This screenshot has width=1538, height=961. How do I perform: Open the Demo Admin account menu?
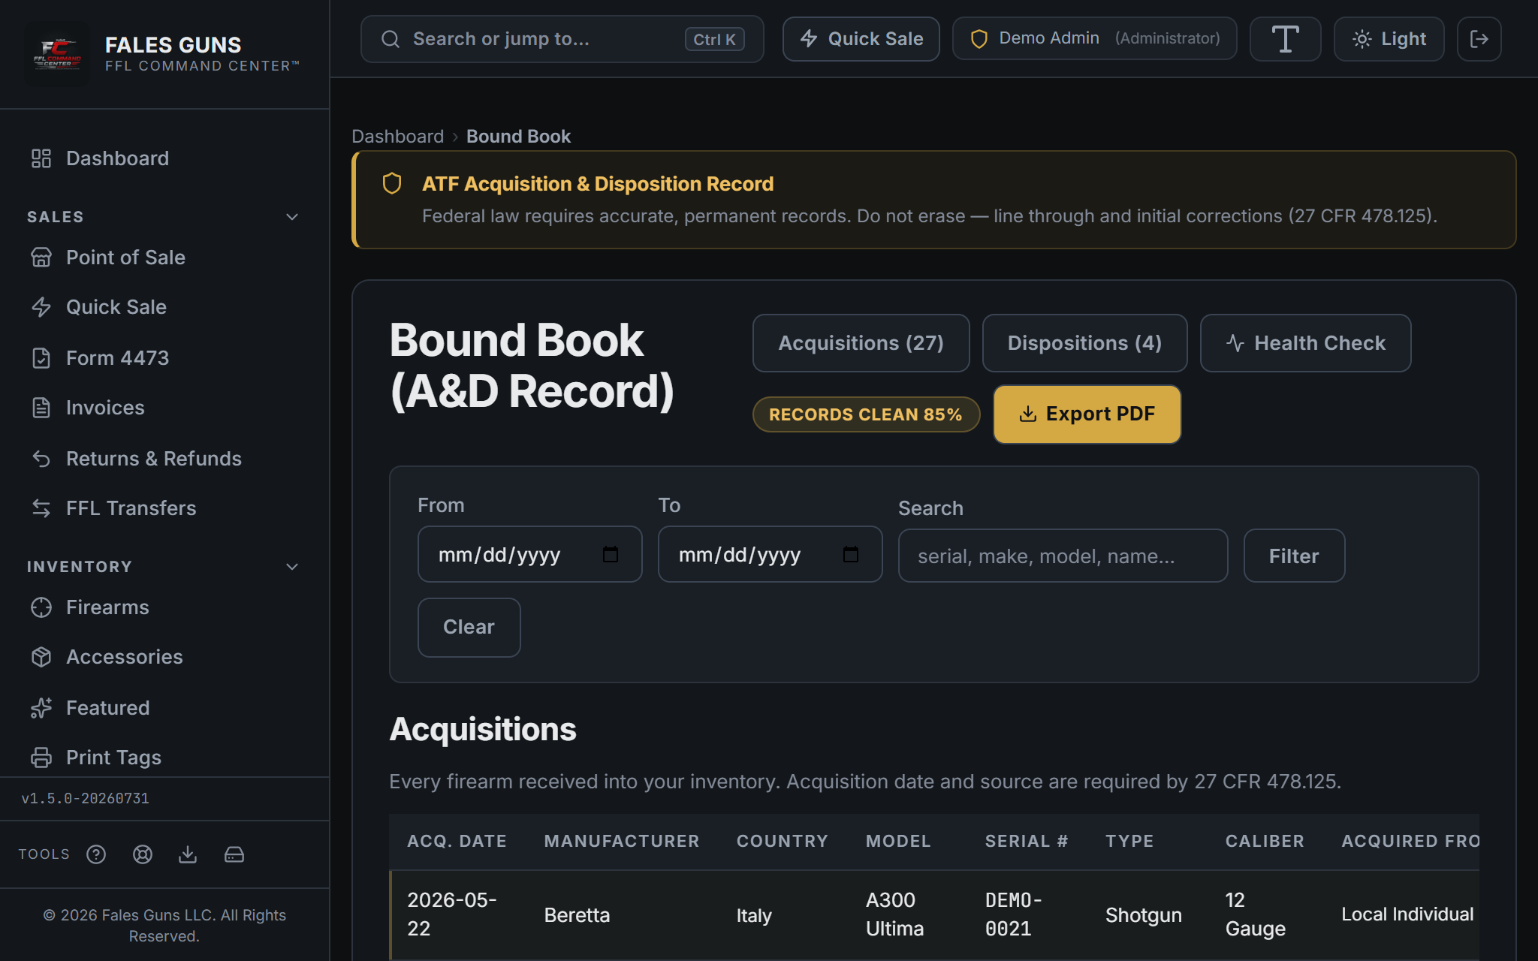tap(1094, 39)
